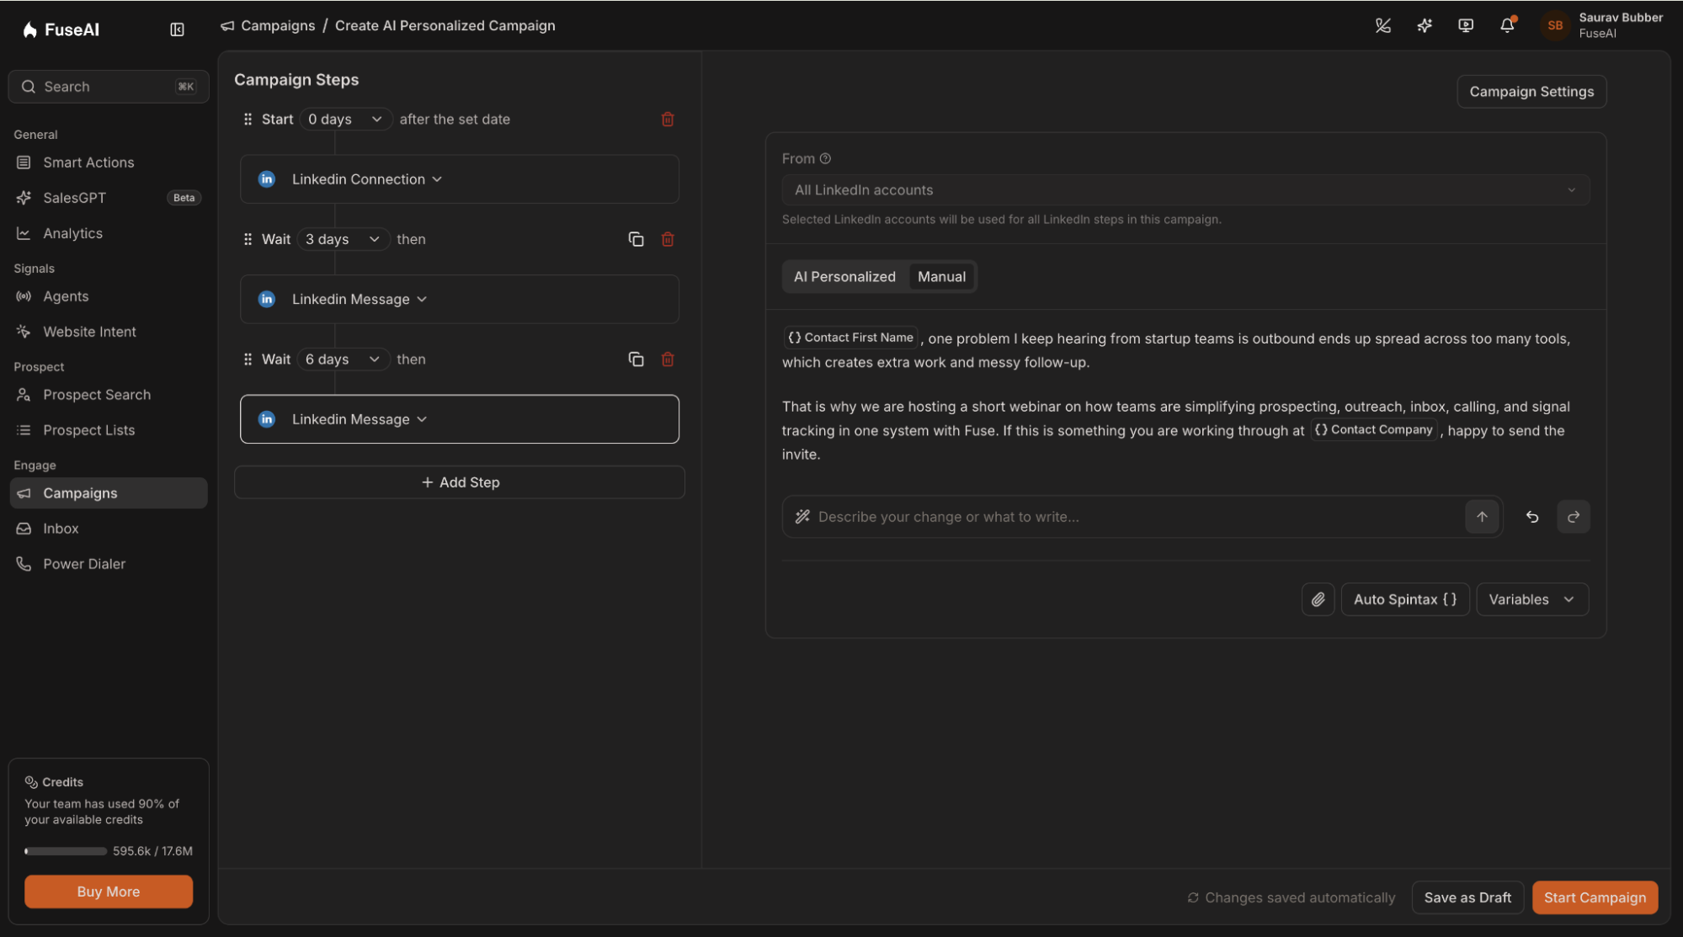Go to Prospect Search
1683x937 pixels.
point(108,395)
